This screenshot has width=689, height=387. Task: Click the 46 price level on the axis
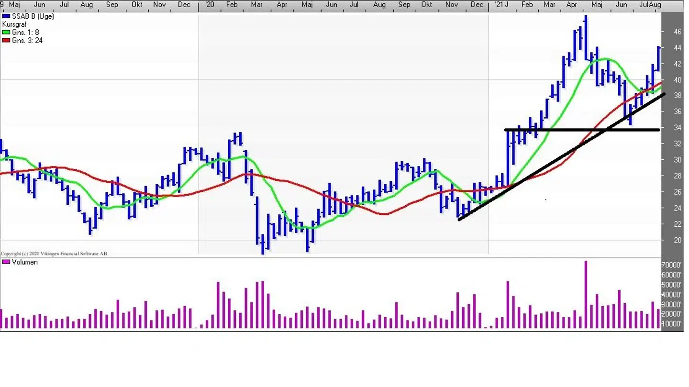(x=678, y=32)
